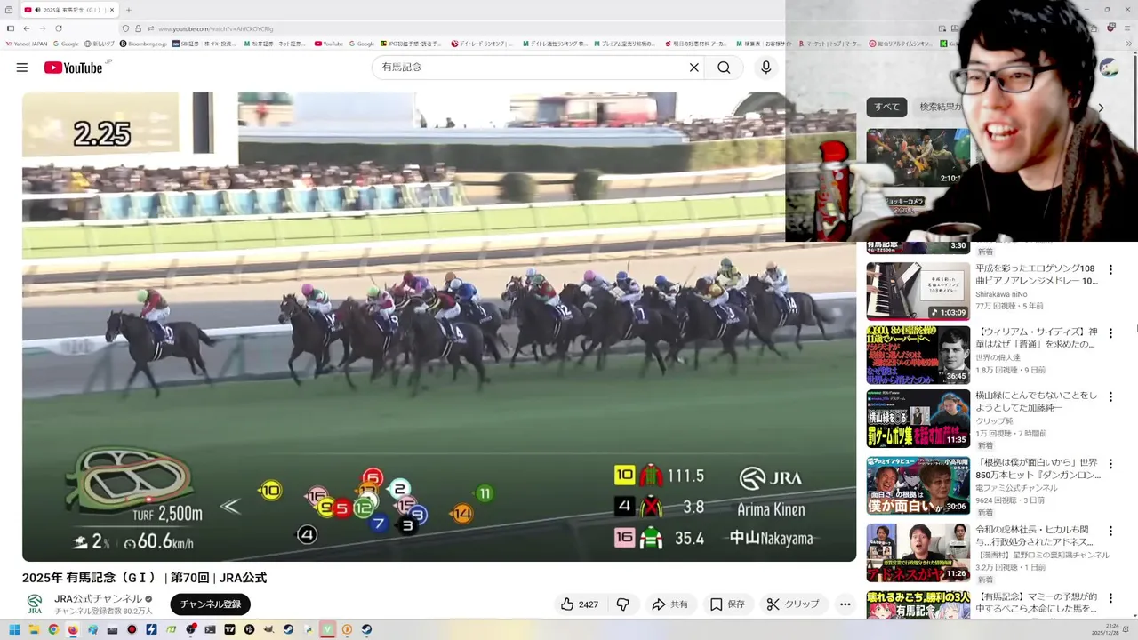Viewport: 1138px width, 640px height.
Task: Open TradingView TV taskbar icon
Action: (x=229, y=629)
